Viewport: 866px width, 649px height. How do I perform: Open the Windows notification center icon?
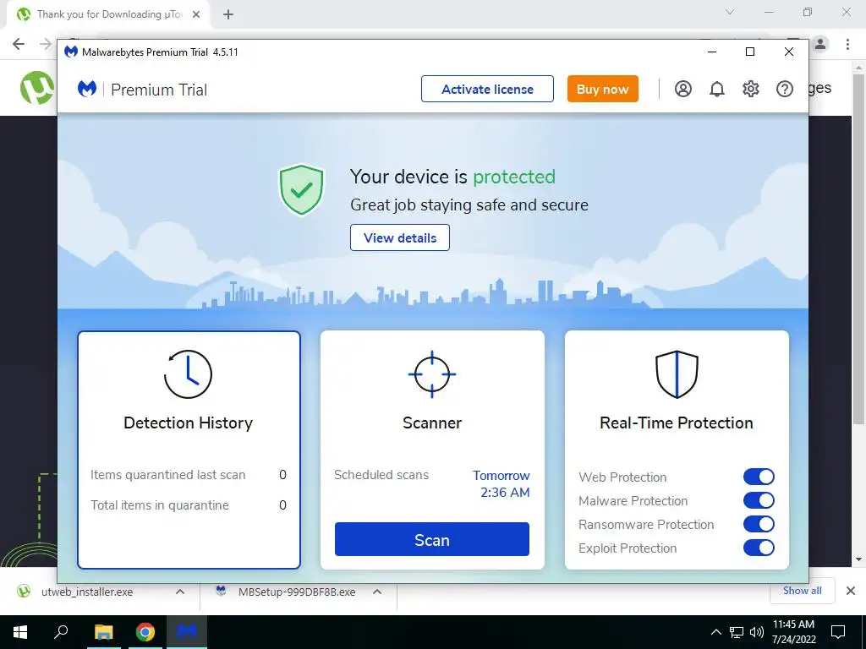[x=838, y=632]
